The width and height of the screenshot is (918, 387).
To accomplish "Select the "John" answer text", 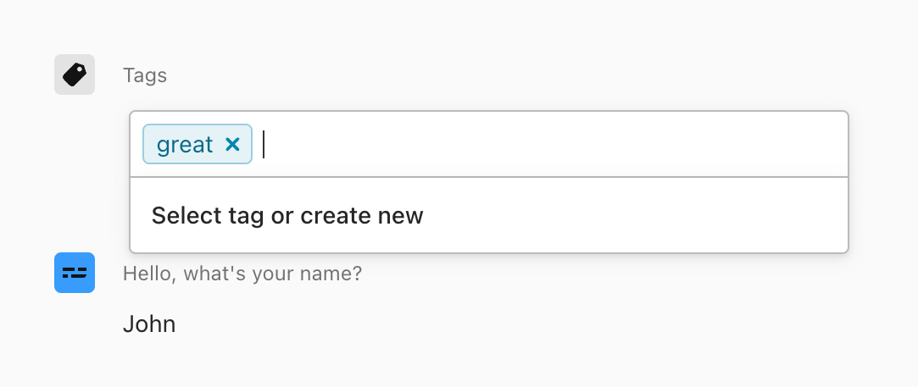I will coord(149,323).
